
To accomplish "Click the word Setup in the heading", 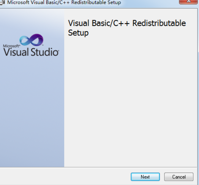I will 78,33.
